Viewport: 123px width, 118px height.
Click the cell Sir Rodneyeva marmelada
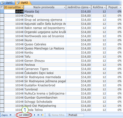(x=45, y=77)
